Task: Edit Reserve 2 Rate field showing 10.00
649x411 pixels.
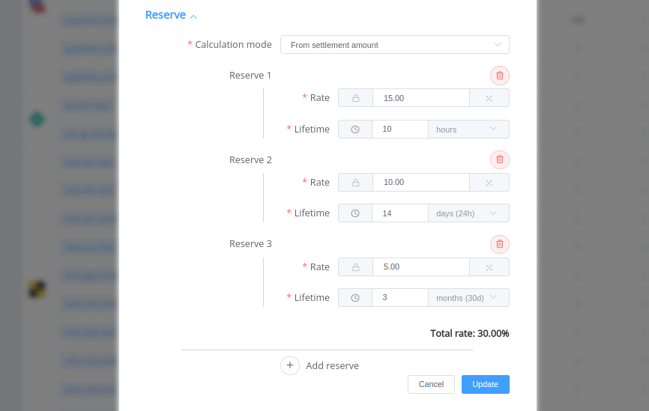Action: (421, 183)
